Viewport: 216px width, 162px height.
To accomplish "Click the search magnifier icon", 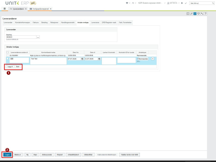I will coord(213,3).
